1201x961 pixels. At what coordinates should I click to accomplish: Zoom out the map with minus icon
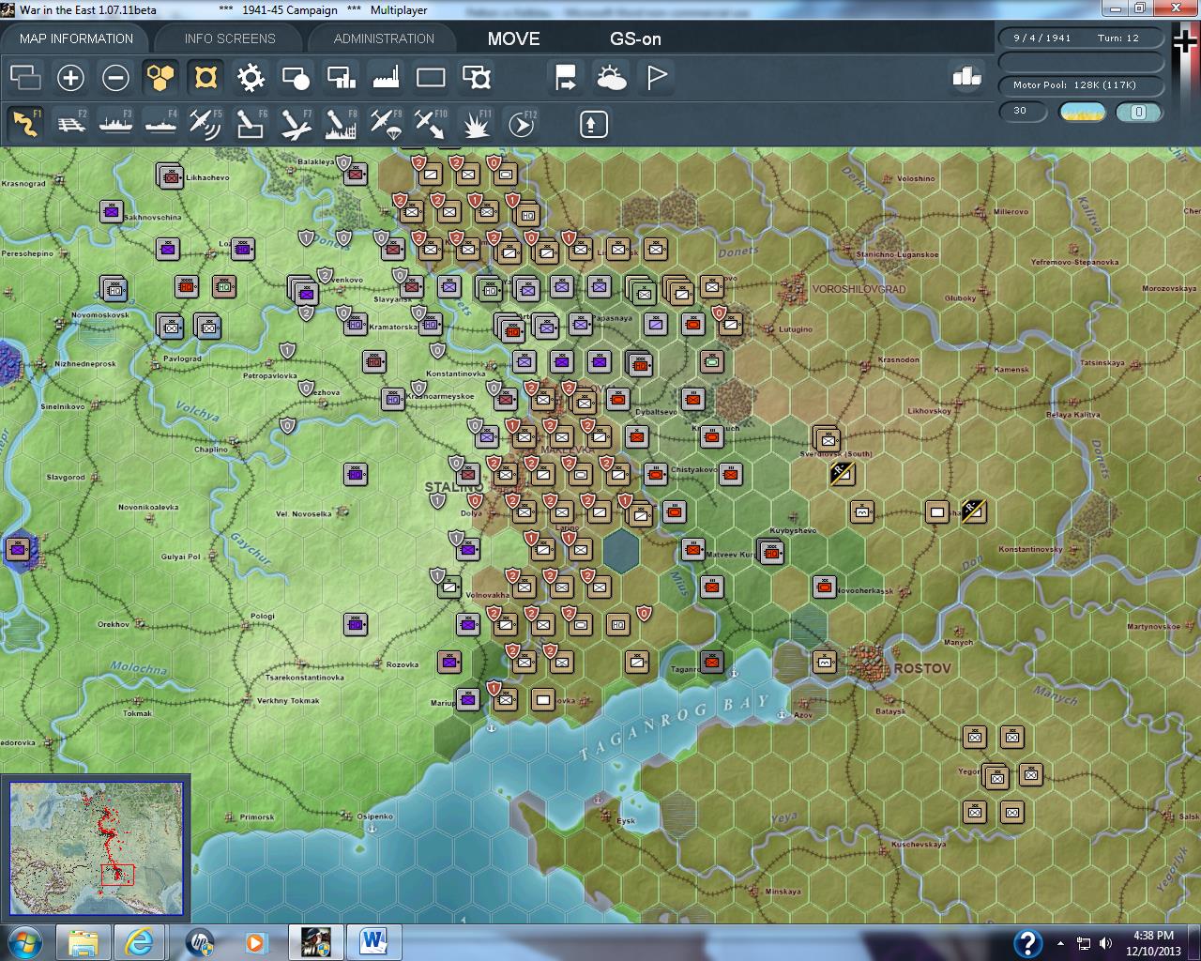pos(115,77)
